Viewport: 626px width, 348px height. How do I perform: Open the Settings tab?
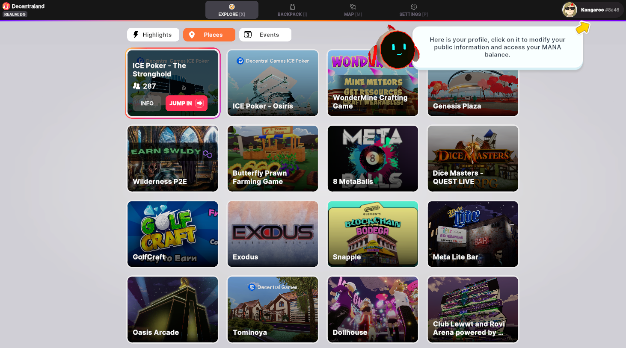tap(413, 10)
